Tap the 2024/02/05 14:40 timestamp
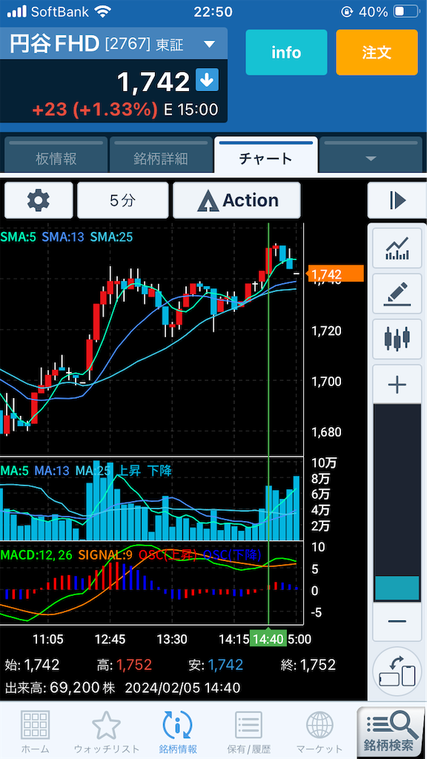This screenshot has height=759, width=427. (182, 687)
